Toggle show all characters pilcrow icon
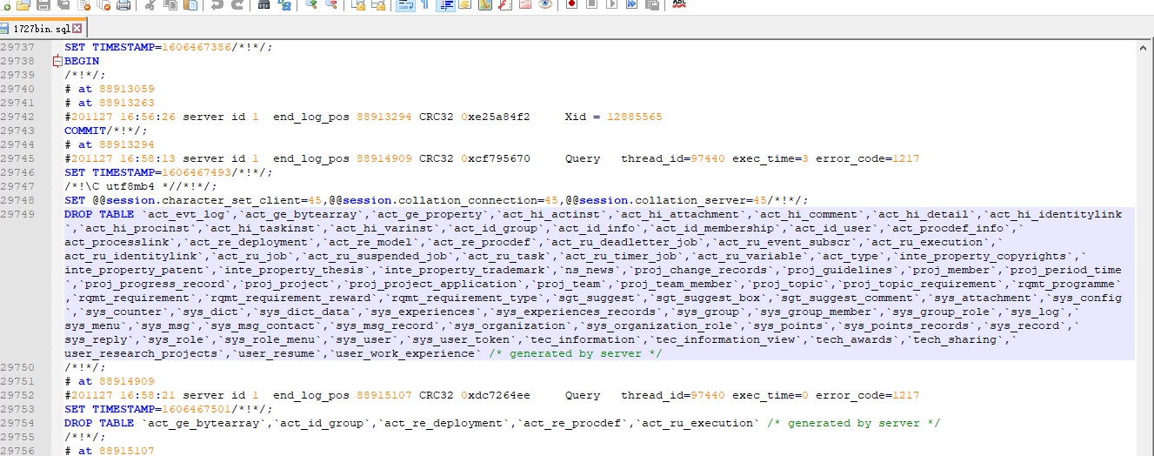This screenshot has height=456, width=1154. coord(425,4)
